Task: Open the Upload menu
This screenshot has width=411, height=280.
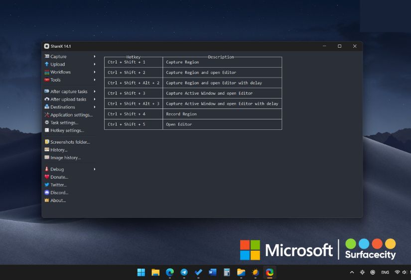Action: pos(57,65)
